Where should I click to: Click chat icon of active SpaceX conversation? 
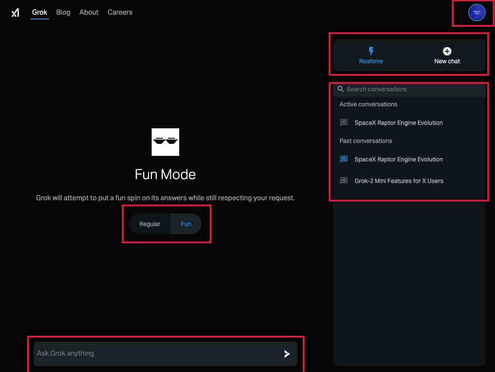pyautogui.click(x=344, y=122)
